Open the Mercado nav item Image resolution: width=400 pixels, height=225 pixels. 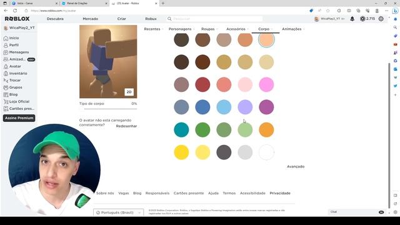(90, 19)
